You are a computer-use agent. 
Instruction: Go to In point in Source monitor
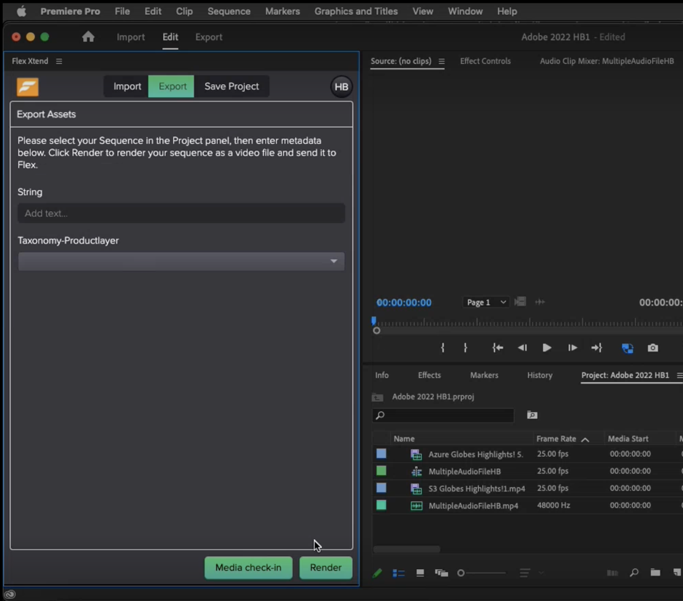click(x=498, y=348)
